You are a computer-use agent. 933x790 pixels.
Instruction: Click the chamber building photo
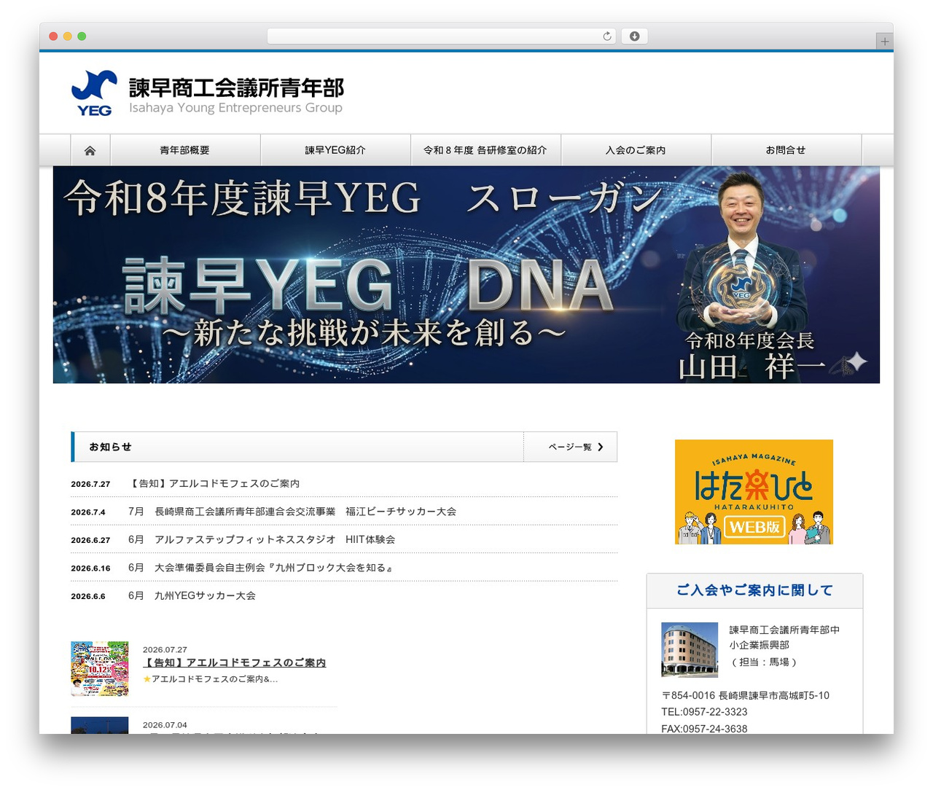point(690,650)
